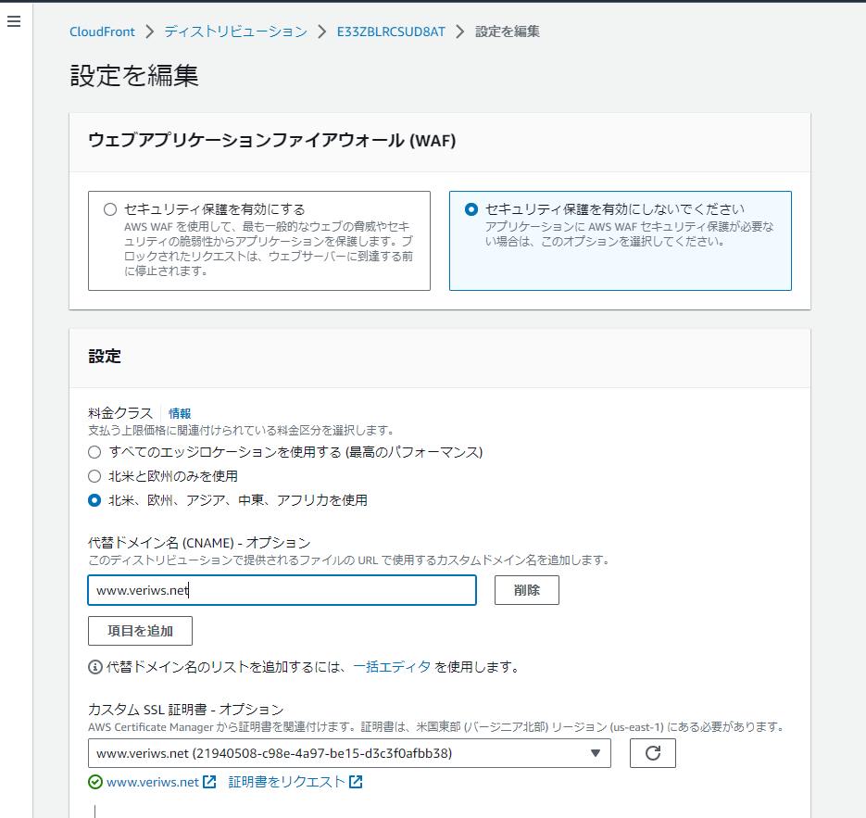Click chevron separator after CloudFront breadcrumb
Viewport: 866px width, 818px height.
click(150, 32)
